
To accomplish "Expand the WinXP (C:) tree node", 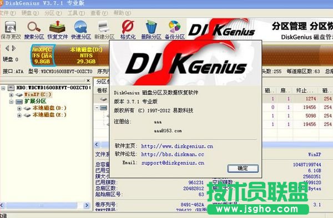I will (11, 95).
